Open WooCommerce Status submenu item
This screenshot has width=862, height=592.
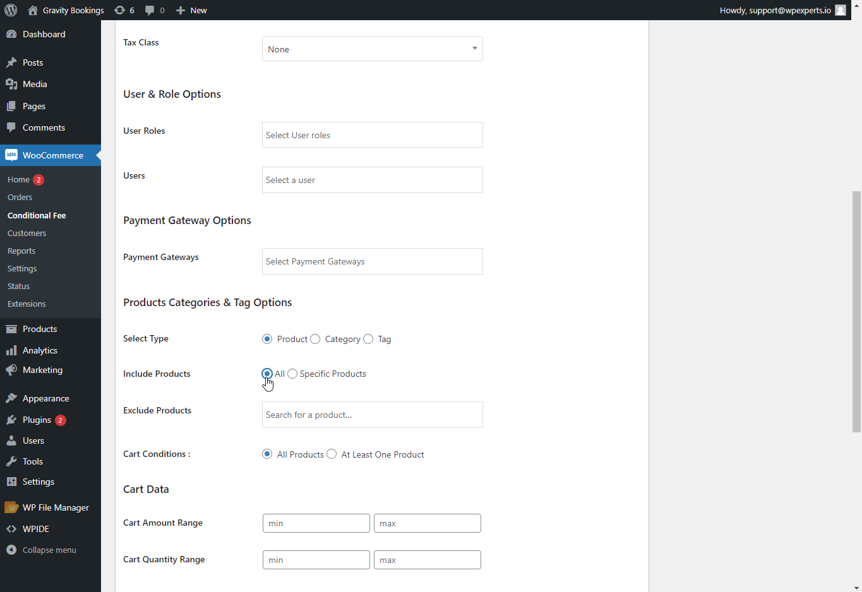coord(18,286)
